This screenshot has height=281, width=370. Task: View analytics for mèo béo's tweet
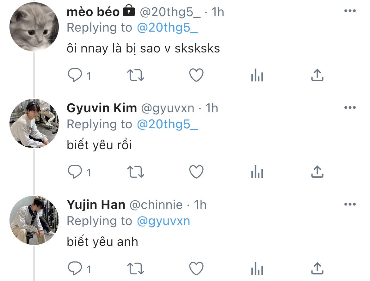257,76
